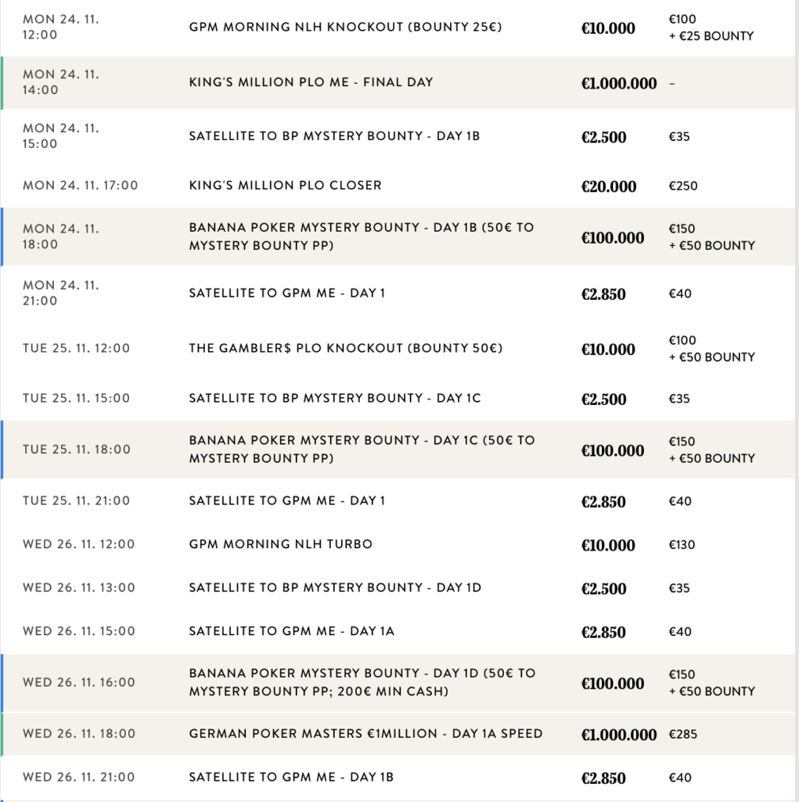This screenshot has height=802, width=799.
Task: Select Satellite to GPM ME Day 1B row
Action: pos(291,778)
